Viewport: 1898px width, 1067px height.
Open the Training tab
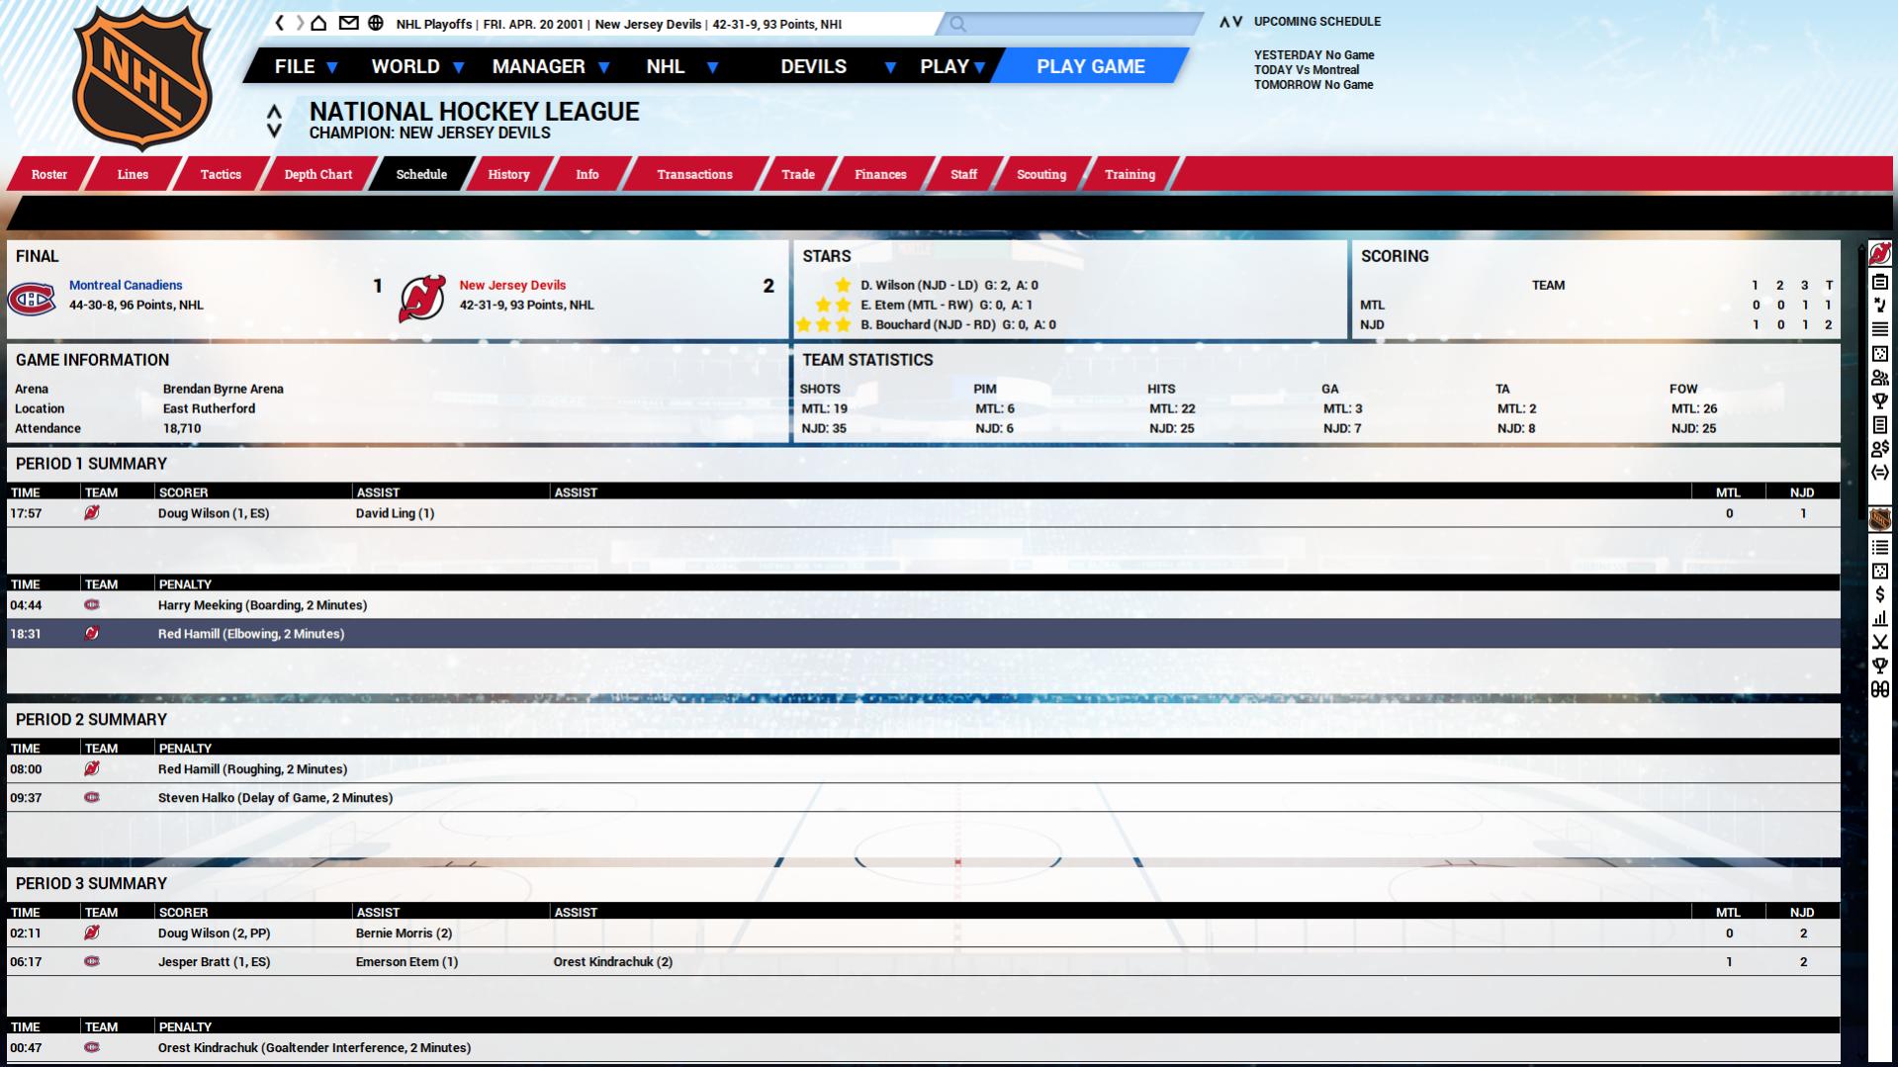pyautogui.click(x=1130, y=174)
